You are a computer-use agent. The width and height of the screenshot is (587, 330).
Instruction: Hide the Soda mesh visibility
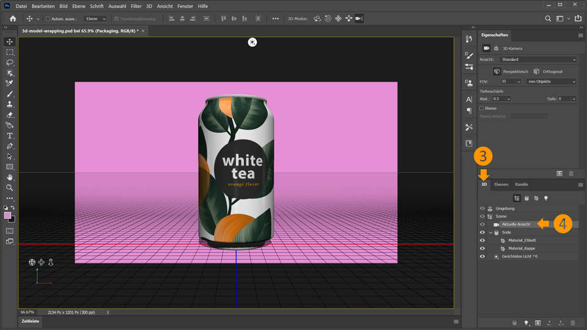pos(482,232)
